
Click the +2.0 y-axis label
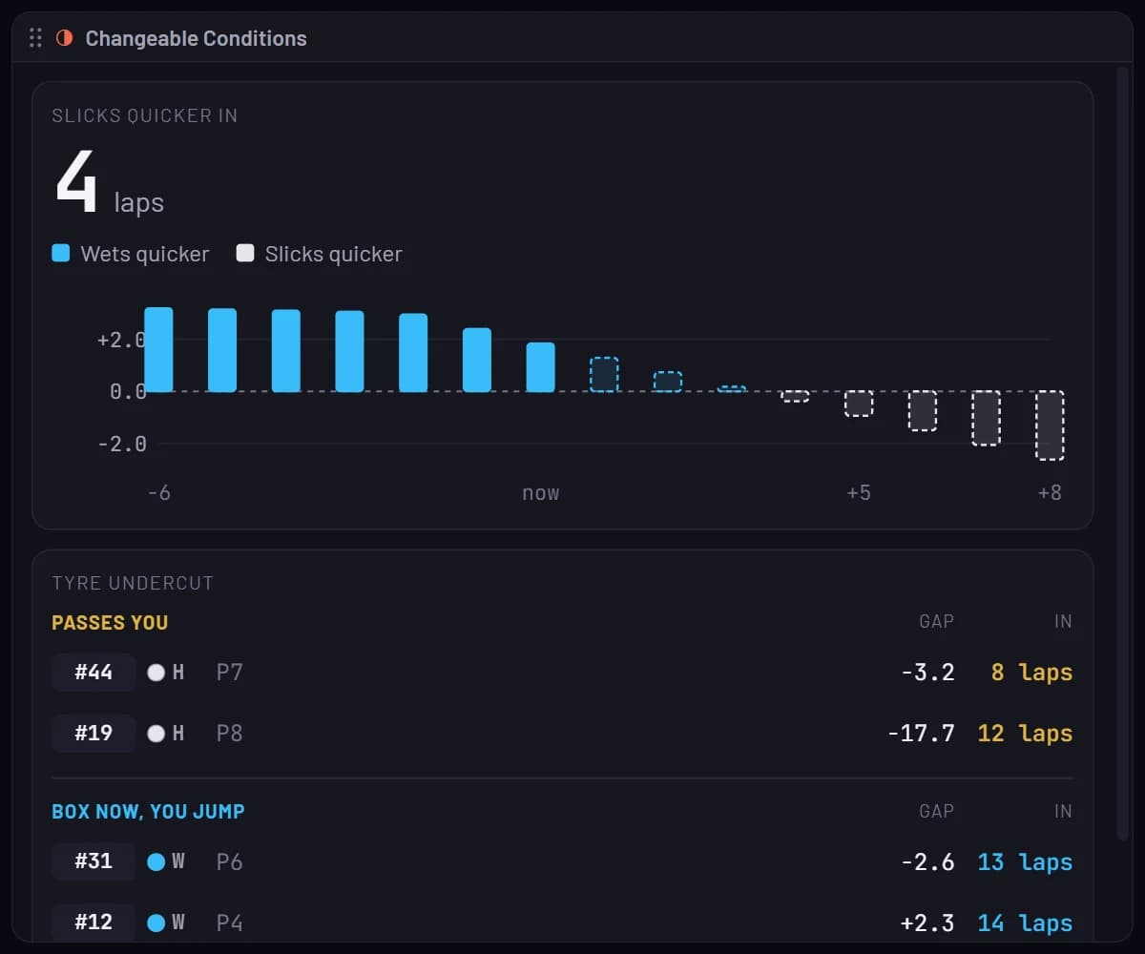(x=121, y=340)
